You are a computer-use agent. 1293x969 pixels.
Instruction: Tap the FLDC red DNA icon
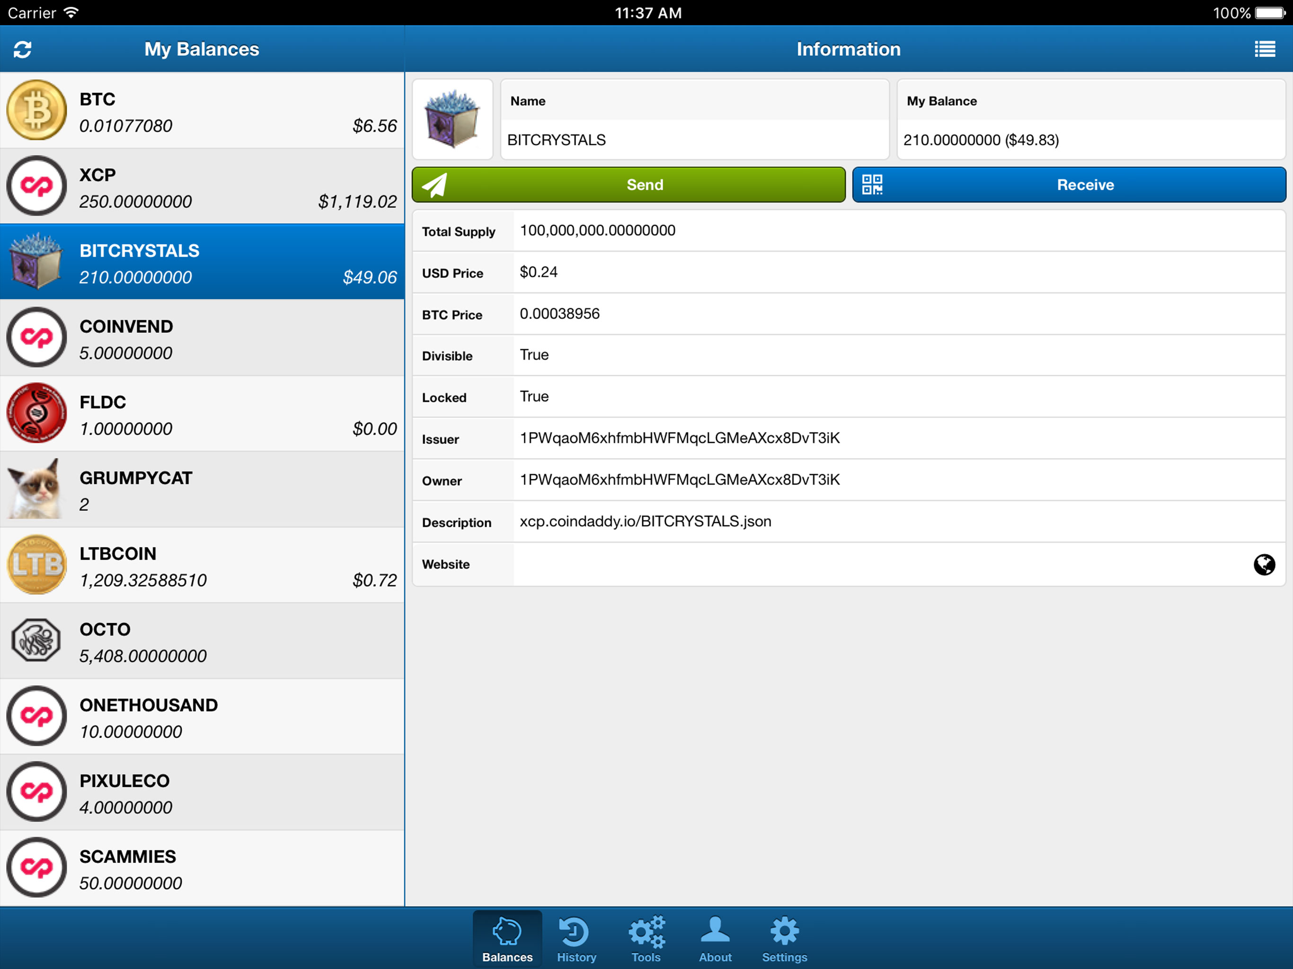pos(37,413)
